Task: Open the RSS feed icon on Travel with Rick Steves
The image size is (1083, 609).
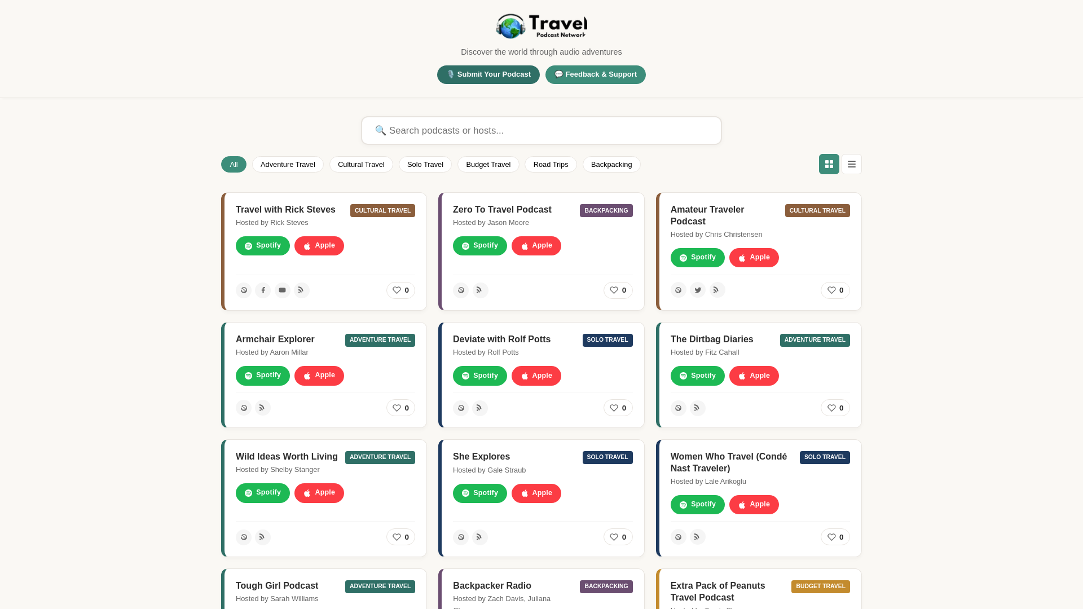Action: pyautogui.click(x=302, y=290)
